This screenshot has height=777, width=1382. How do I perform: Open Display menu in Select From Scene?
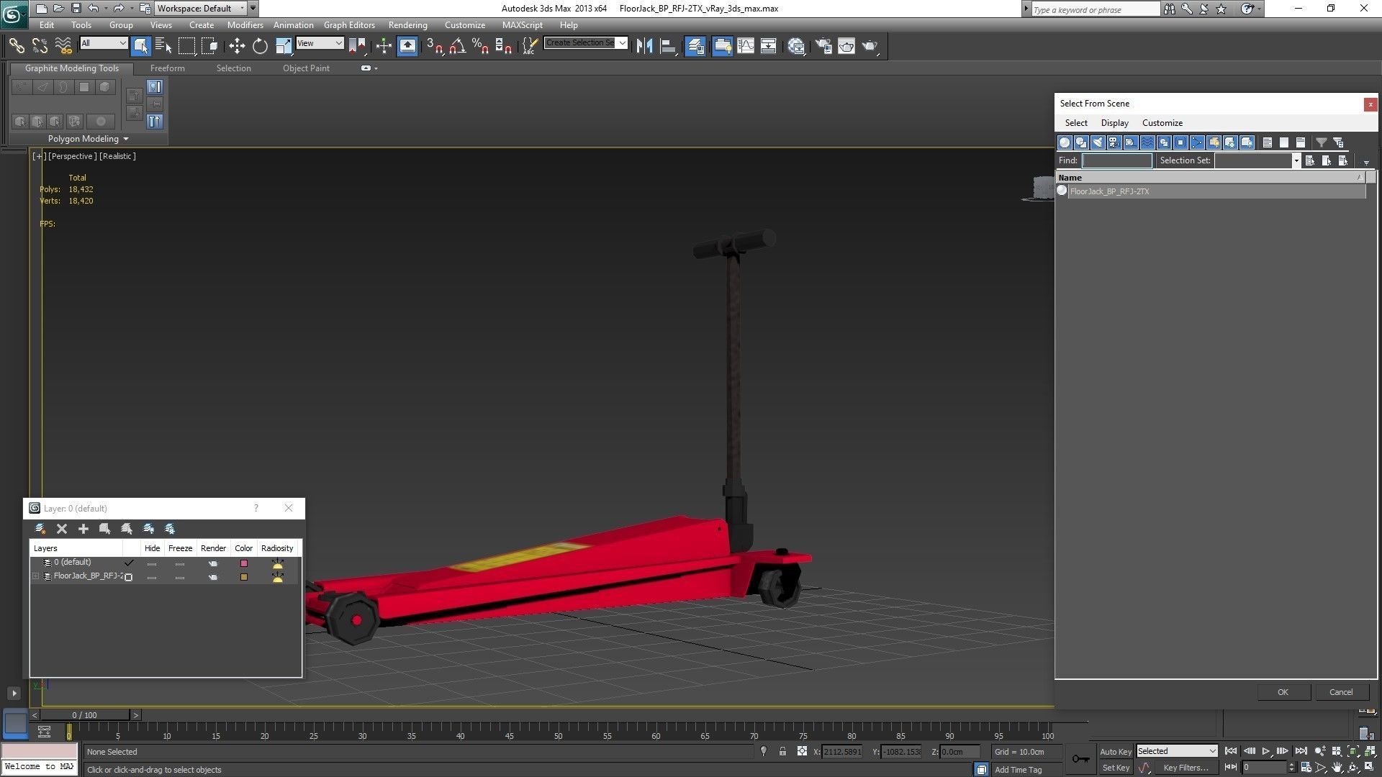click(x=1114, y=123)
